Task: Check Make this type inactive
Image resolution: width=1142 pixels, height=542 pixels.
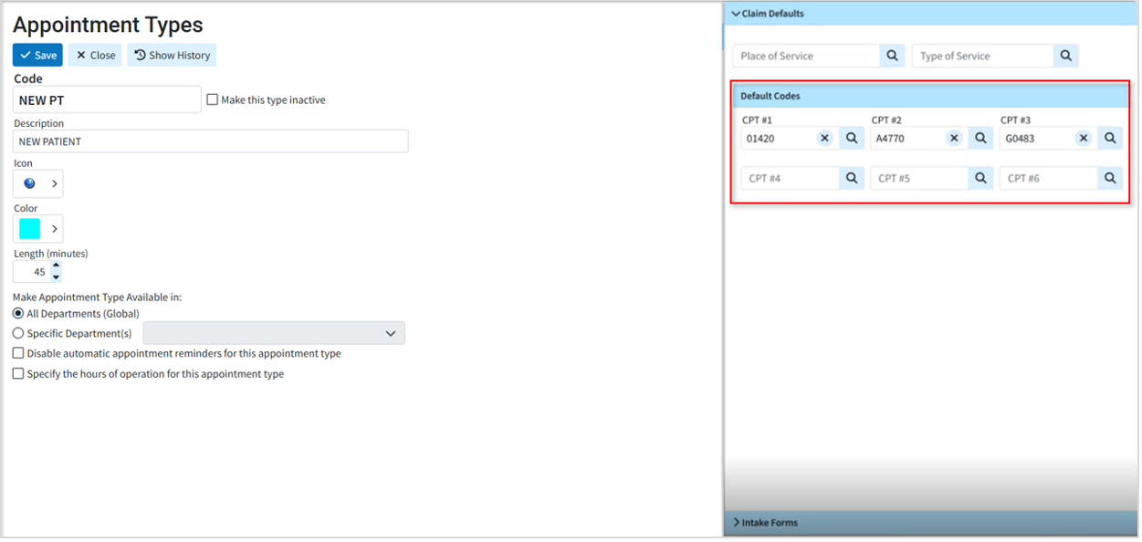Action: pos(213,99)
